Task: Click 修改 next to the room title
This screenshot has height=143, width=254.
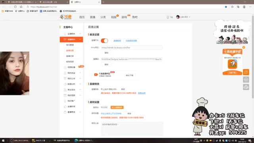Action: point(129,114)
